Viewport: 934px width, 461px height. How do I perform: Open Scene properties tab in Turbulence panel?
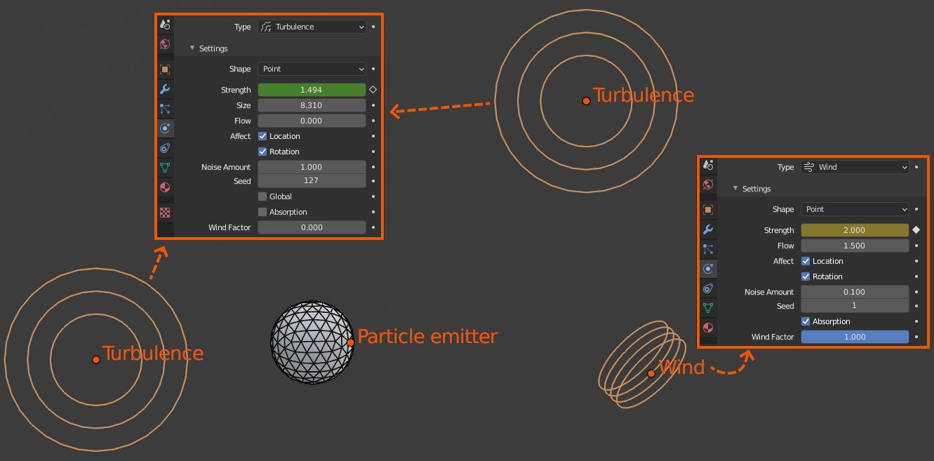coord(165,25)
